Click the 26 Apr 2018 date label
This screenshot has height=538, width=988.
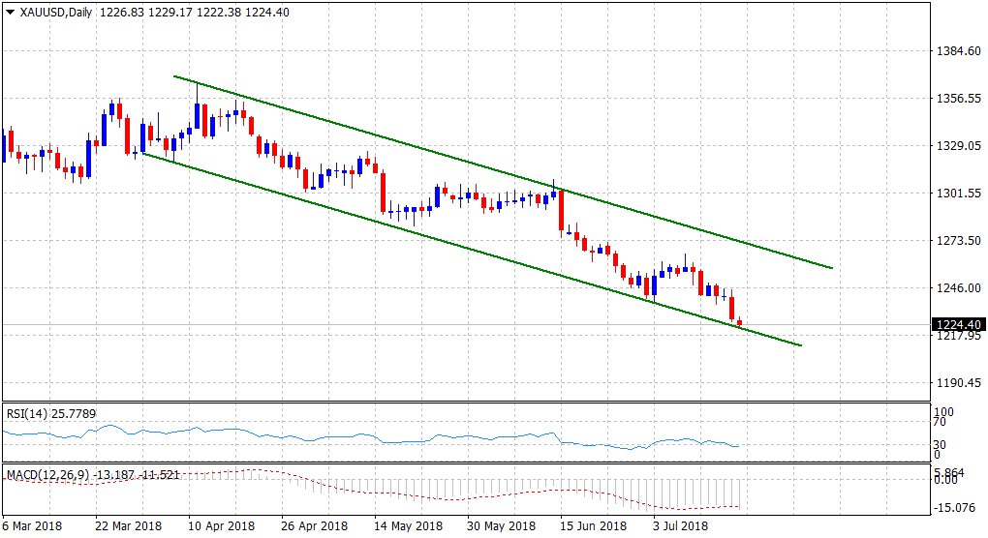coord(315,525)
